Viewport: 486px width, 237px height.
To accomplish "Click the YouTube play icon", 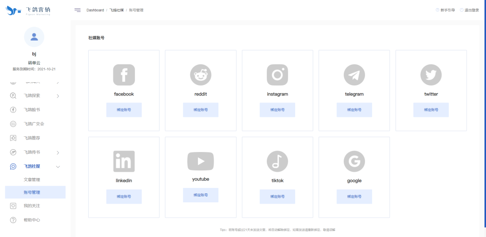I will (x=201, y=161).
